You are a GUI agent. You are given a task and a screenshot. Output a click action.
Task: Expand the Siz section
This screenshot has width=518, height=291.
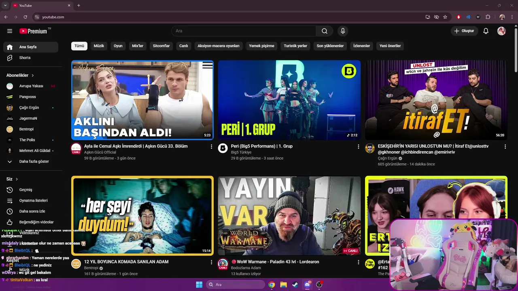coord(12,179)
